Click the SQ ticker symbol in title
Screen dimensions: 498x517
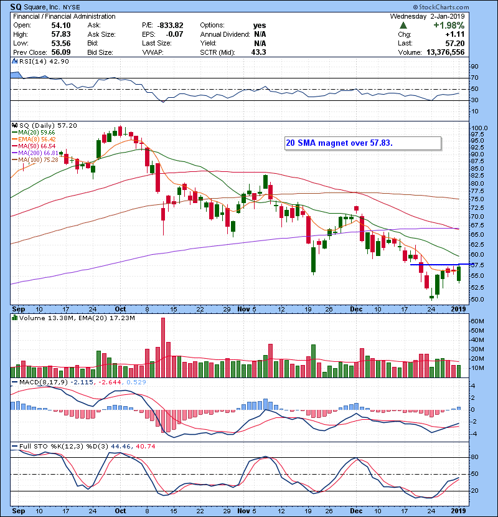tap(16, 7)
